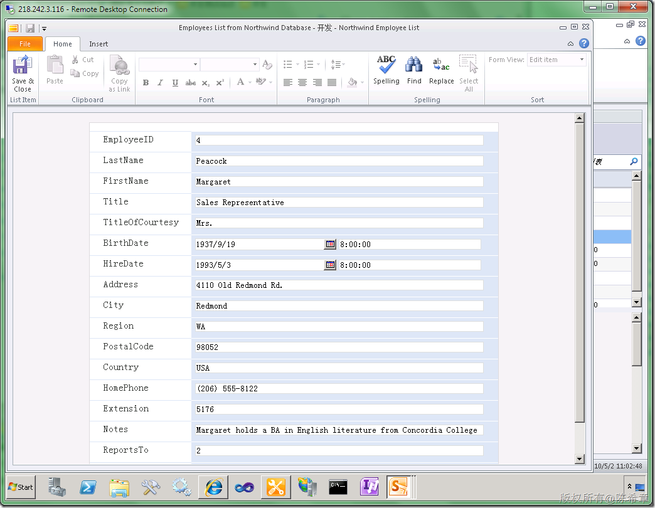Toggle Bold formatting
The width and height of the screenshot is (655, 508).
pos(146,83)
